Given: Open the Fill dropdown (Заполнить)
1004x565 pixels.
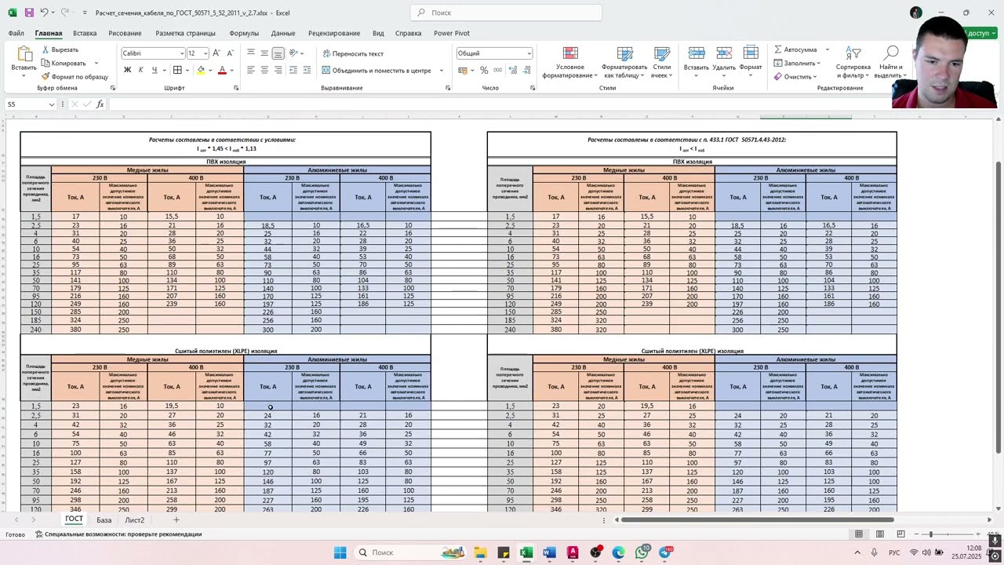Looking at the screenshot, I should [x=796, y=63].
